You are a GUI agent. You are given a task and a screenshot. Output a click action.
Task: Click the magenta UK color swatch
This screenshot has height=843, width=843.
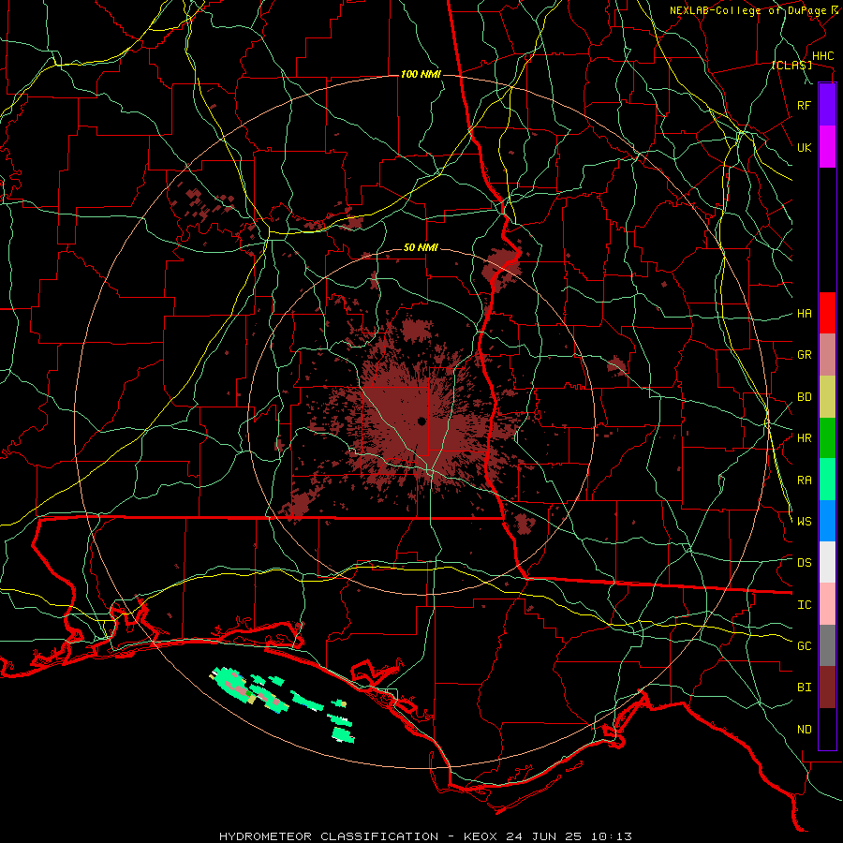(x=827, y=147)
